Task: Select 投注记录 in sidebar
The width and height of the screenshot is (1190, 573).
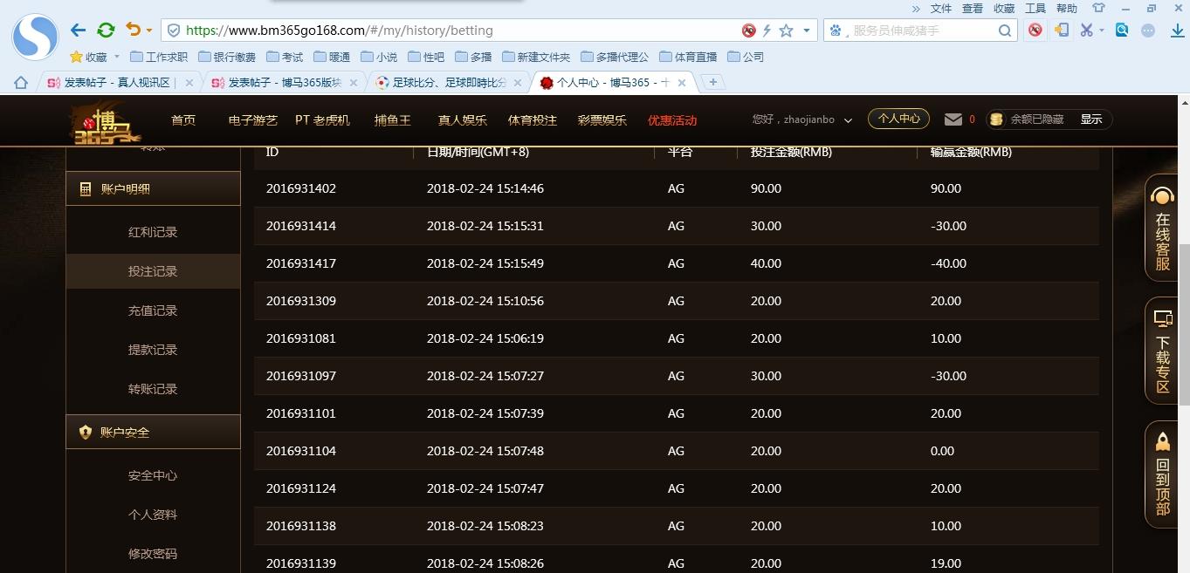Action: click(x=153, y=271)
